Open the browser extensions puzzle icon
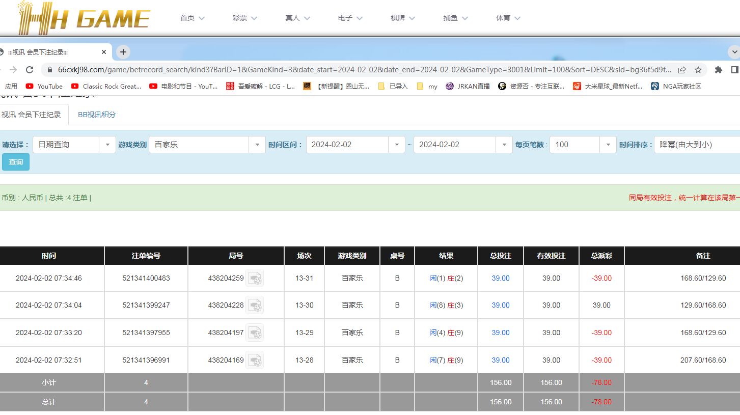The image size is (740, 415). coord(719,70)
